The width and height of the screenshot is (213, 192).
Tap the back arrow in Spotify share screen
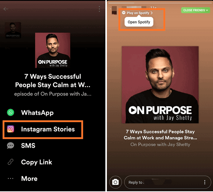coord(6,9)
